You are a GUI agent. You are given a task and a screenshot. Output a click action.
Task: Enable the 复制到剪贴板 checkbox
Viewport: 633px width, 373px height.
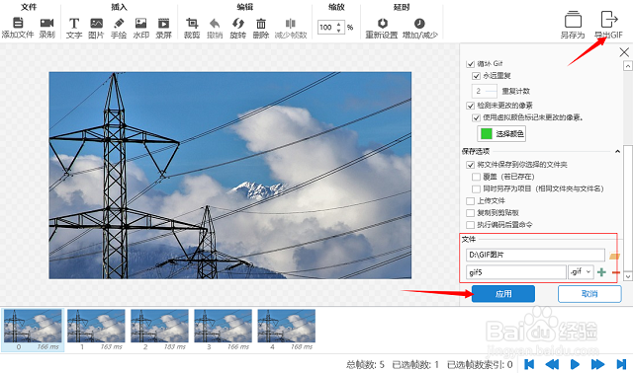[470, 213]
